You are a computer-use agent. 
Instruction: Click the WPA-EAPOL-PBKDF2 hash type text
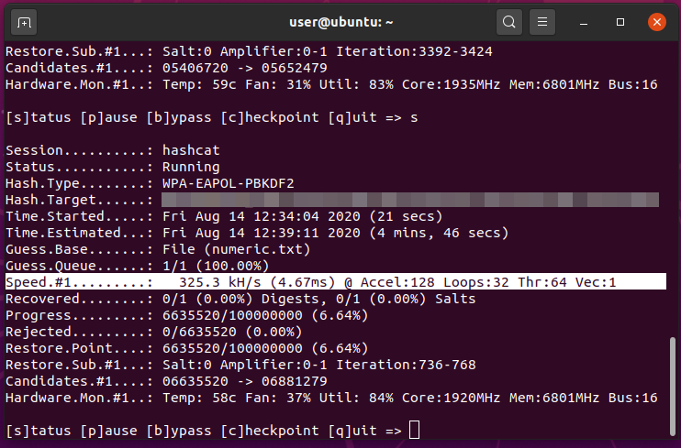point(228,182)
